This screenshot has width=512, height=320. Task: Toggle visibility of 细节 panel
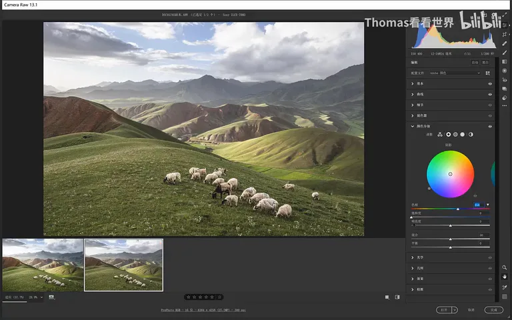pyautogui.click(x=490, y=105)
